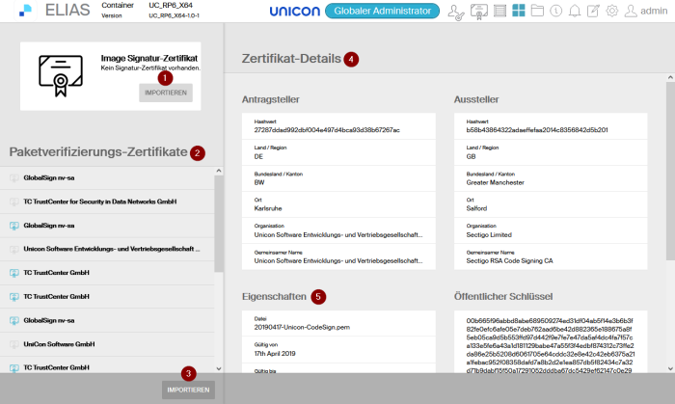Click Importieren in Image Signatur-Zertifikat card
The height and width of the screenshot is (404, 675).
pyautogui.click(x=166, y=93)
